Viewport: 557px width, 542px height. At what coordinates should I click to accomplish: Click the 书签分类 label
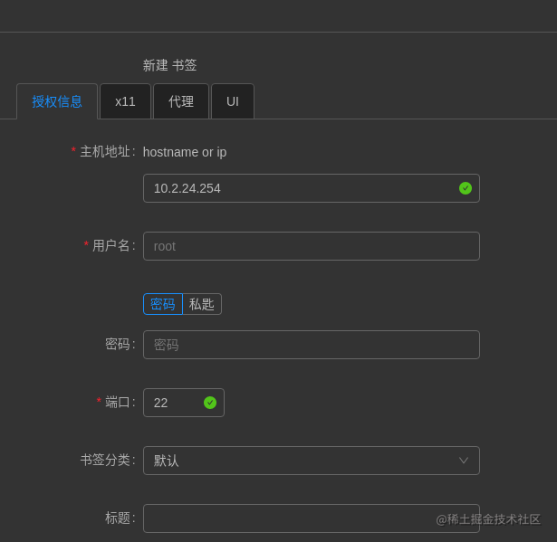[105, 460]
